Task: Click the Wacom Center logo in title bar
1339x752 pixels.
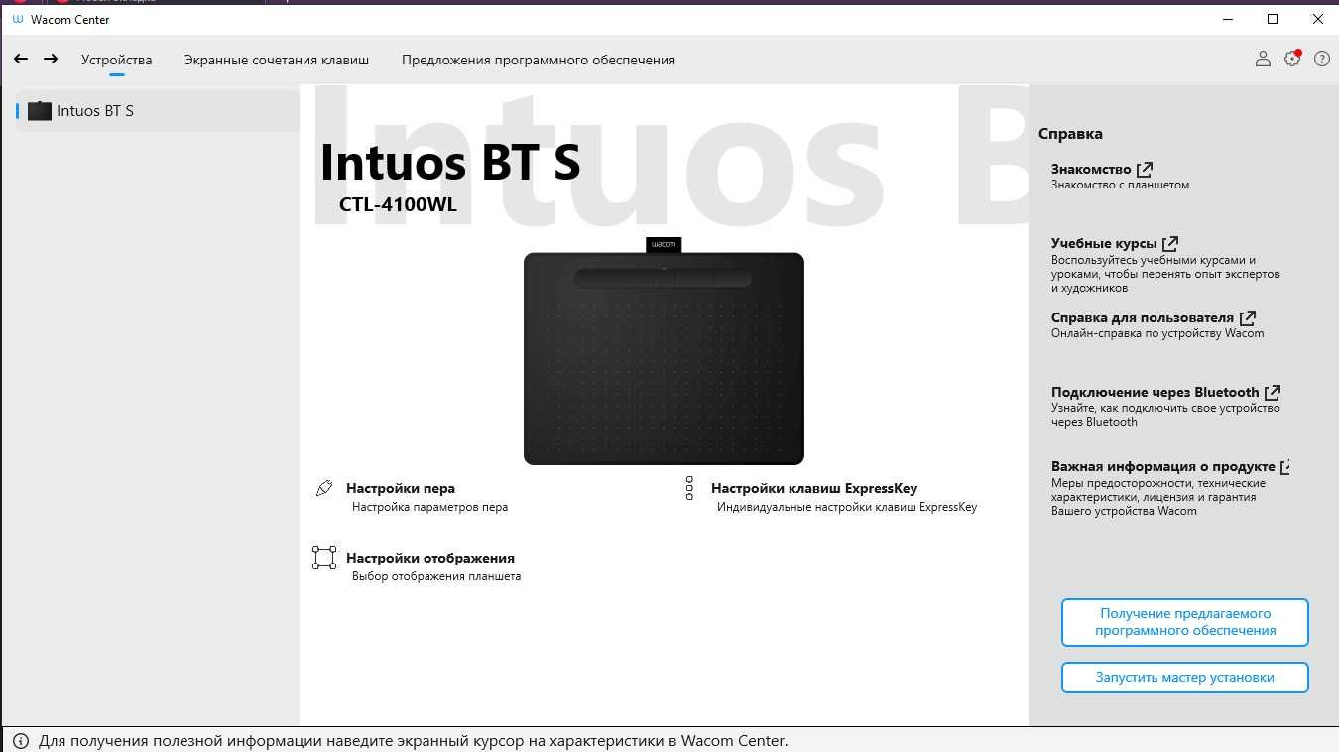Action: point(17,19)
